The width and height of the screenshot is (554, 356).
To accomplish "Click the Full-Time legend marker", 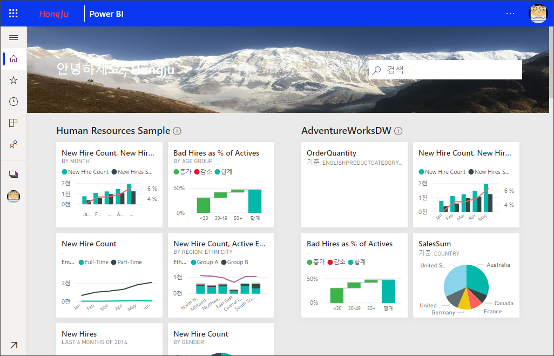I will 81,263.
